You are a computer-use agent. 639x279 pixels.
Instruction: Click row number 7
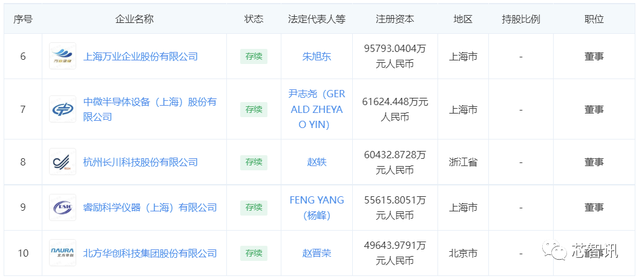[23, 109]
